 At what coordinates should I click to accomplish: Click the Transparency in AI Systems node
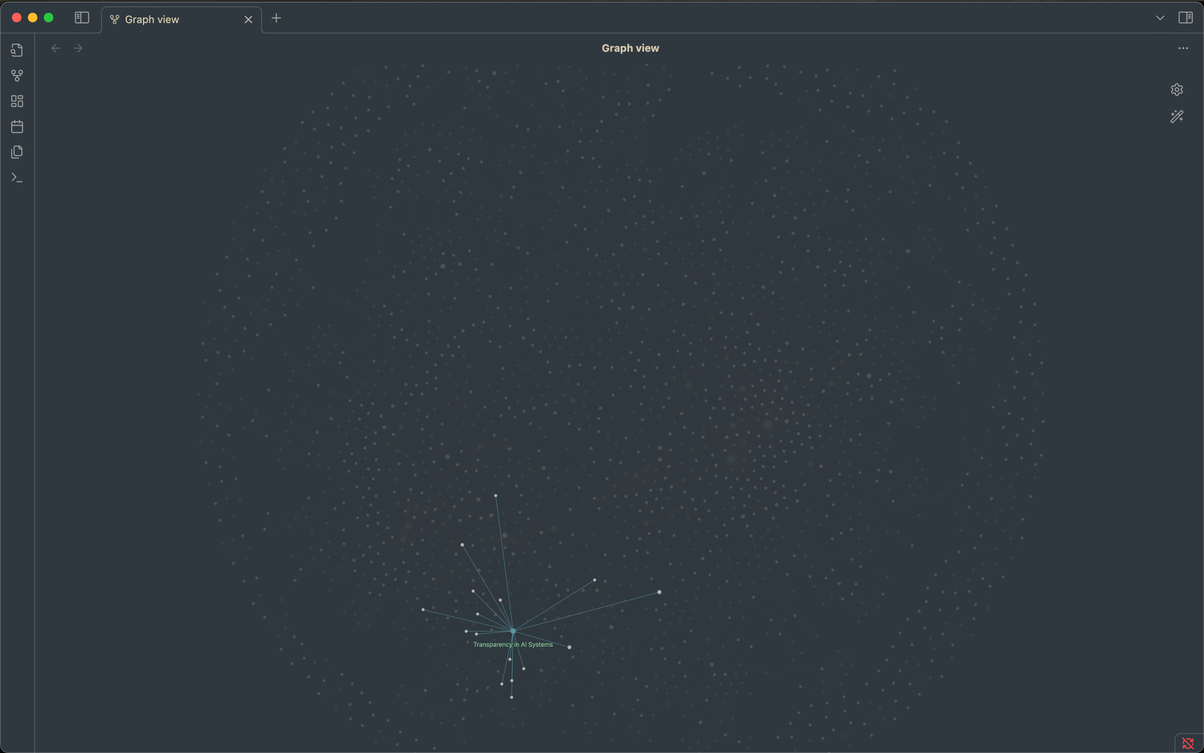[512, 631]
